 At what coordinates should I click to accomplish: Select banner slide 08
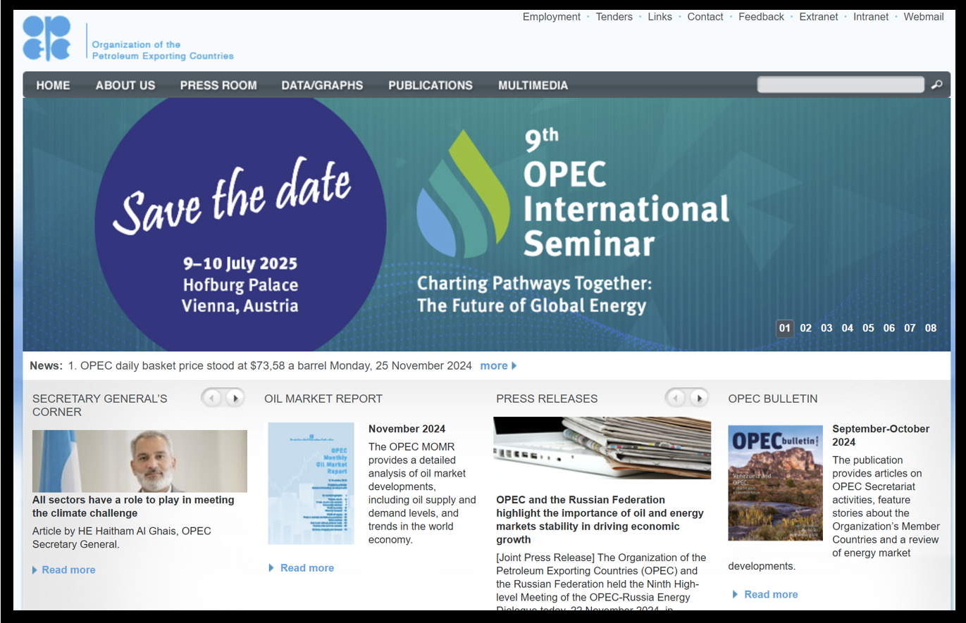pyautogui.click(x=931, y=328)
